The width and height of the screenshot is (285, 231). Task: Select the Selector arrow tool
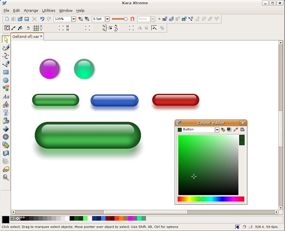click(x=6, y=40)
